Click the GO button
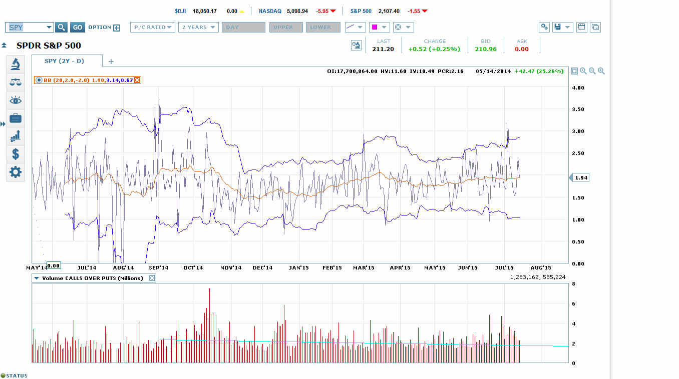Screen dimensions: 679x379 pyautogui.click(x=77, y=27)
